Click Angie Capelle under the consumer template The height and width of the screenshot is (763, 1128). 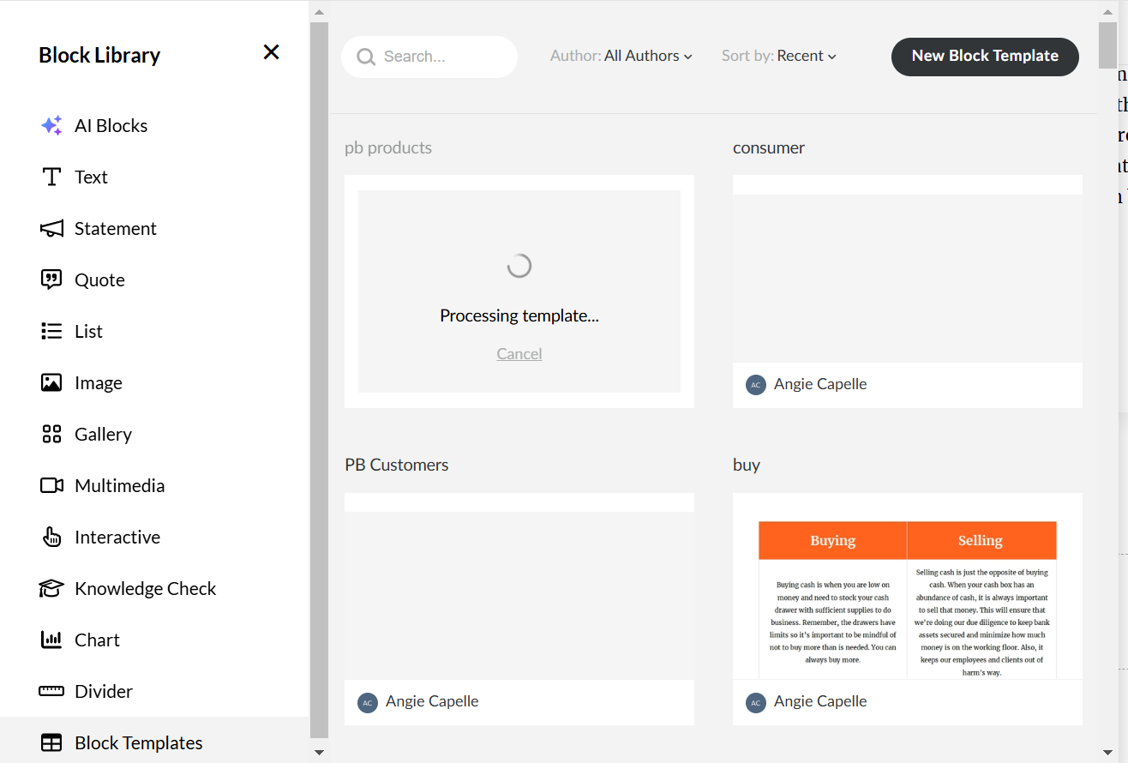(x=820, y=384)
